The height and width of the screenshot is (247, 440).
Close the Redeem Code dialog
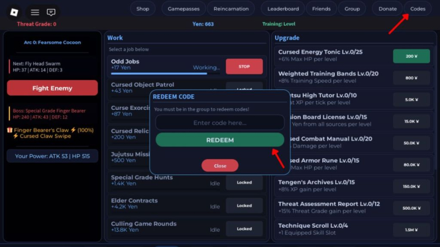[220, 166]
